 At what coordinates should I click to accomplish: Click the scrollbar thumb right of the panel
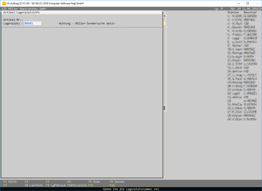pos(164,108)
